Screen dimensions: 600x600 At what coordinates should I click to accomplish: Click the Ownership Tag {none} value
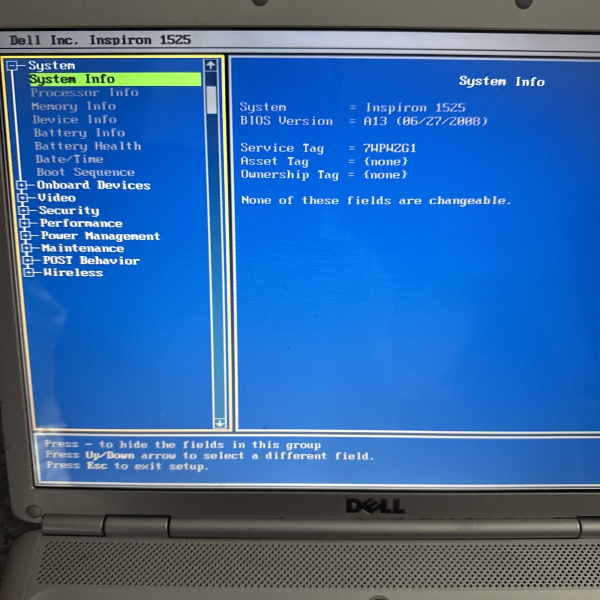click(x=385, y=175)
